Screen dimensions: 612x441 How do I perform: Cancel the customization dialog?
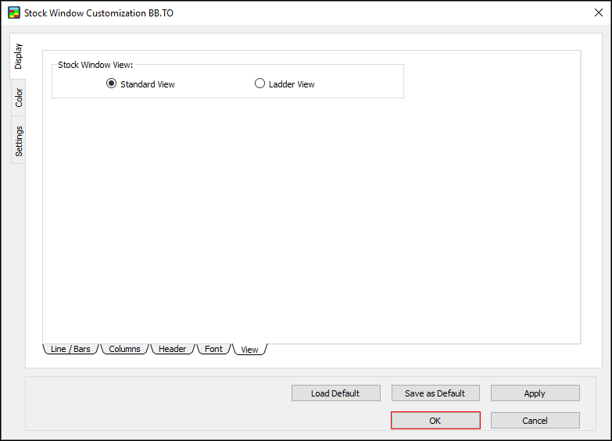coord(535,421)
